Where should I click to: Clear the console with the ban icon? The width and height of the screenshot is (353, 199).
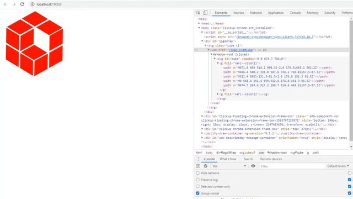tap(206, 166)
